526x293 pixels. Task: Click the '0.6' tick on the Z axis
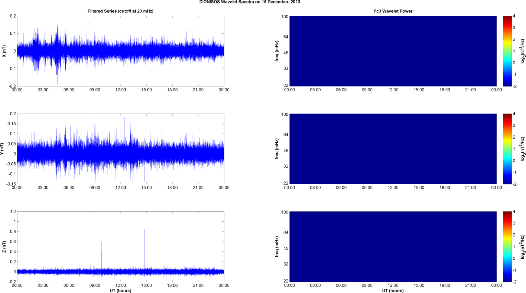(13, 242)
